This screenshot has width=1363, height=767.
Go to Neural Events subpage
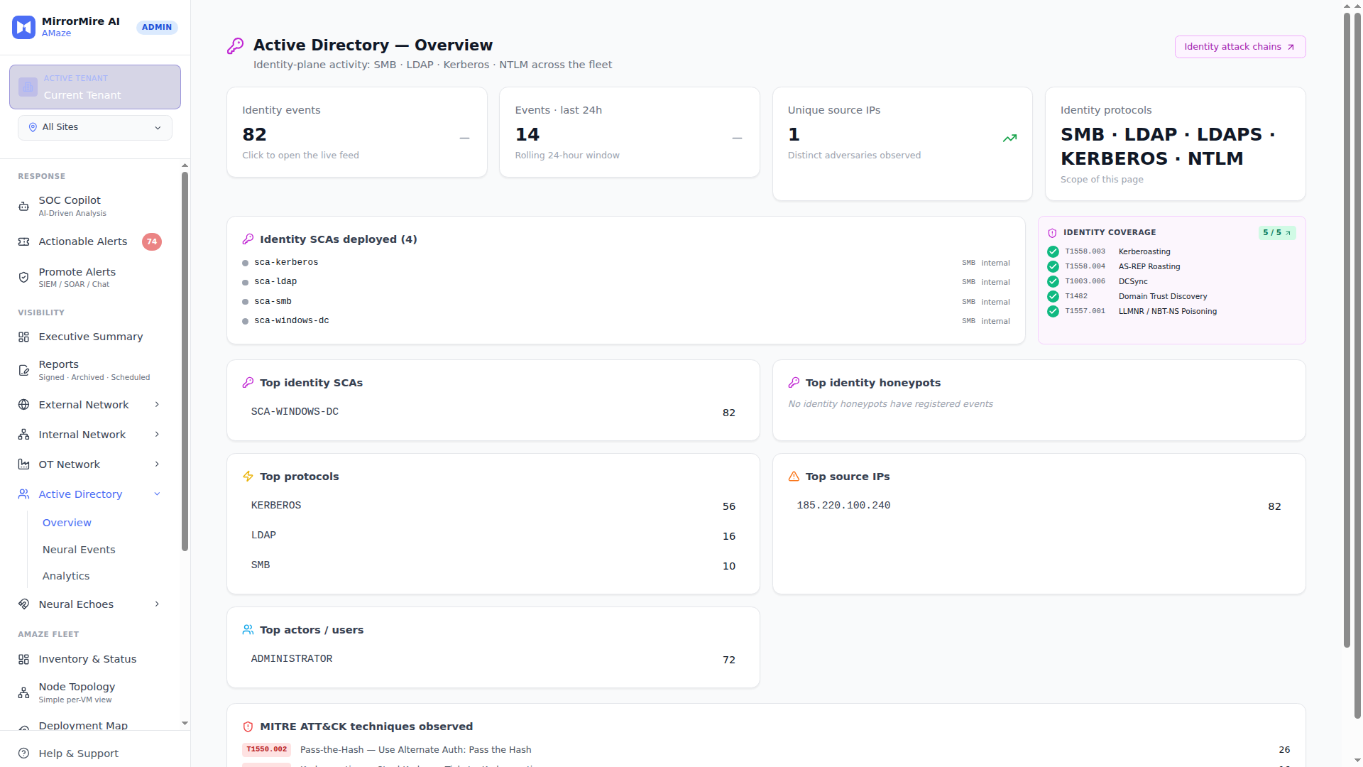pyautogui.click(x=79, y=550)
